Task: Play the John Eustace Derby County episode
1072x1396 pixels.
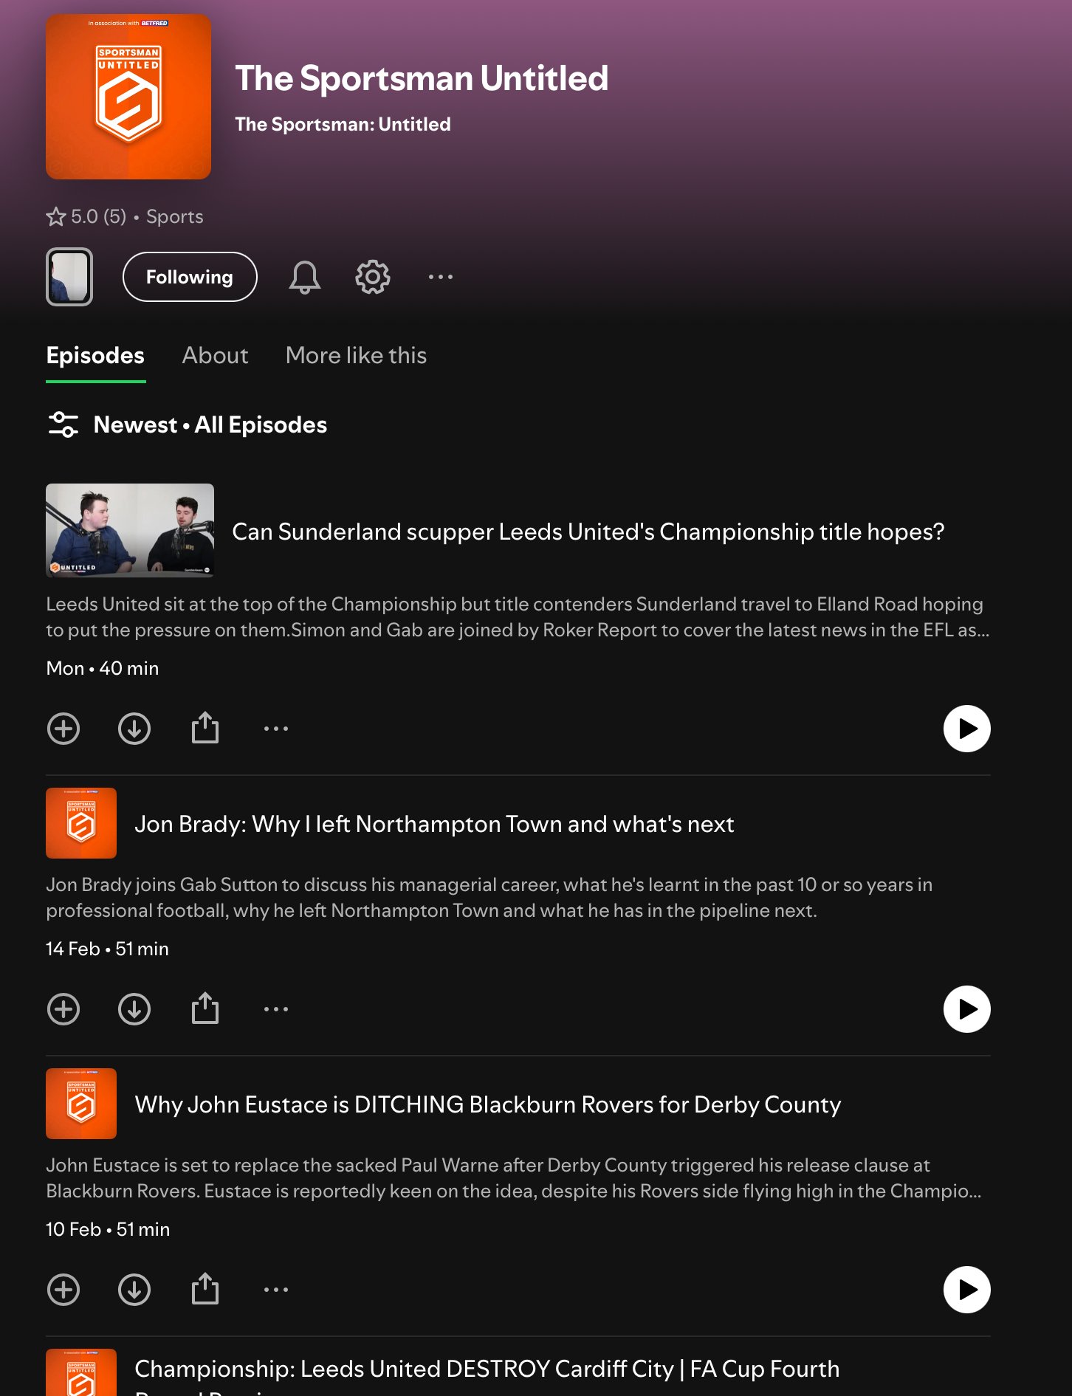Action: (x=967, y=1290)
